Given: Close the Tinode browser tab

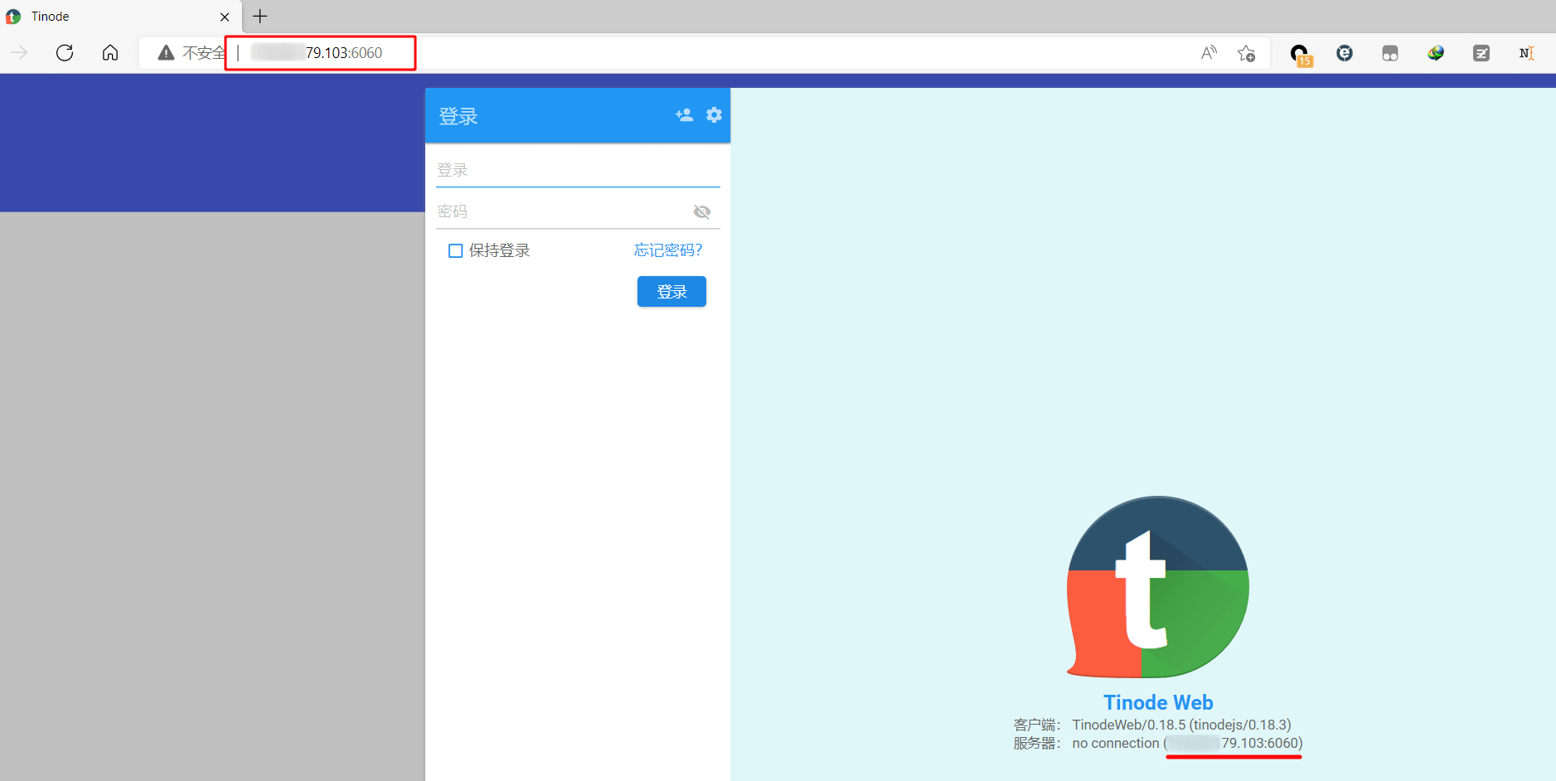Looking at the screenshot, I should tap(225, 17).
